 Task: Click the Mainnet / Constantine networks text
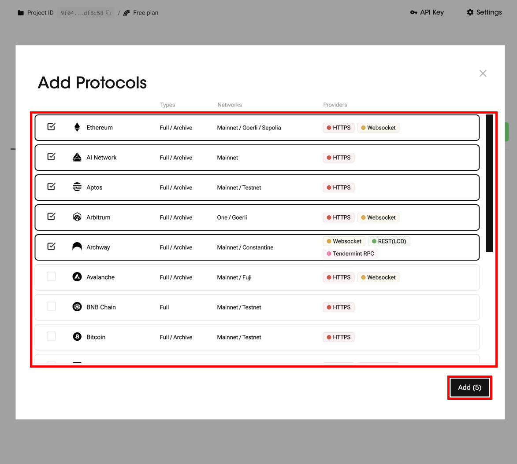pos(245,248)
